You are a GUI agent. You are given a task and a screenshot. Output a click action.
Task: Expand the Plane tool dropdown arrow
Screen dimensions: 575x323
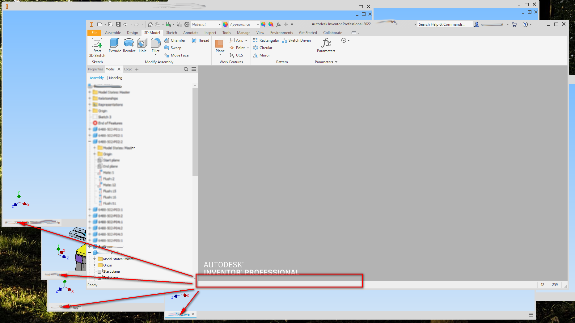click(220, 54)
